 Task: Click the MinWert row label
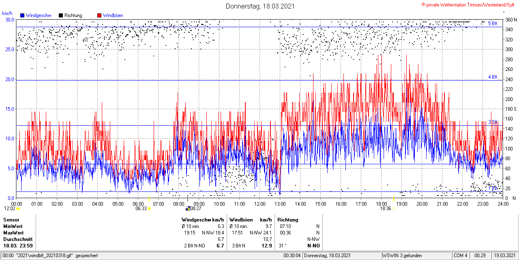13,226
